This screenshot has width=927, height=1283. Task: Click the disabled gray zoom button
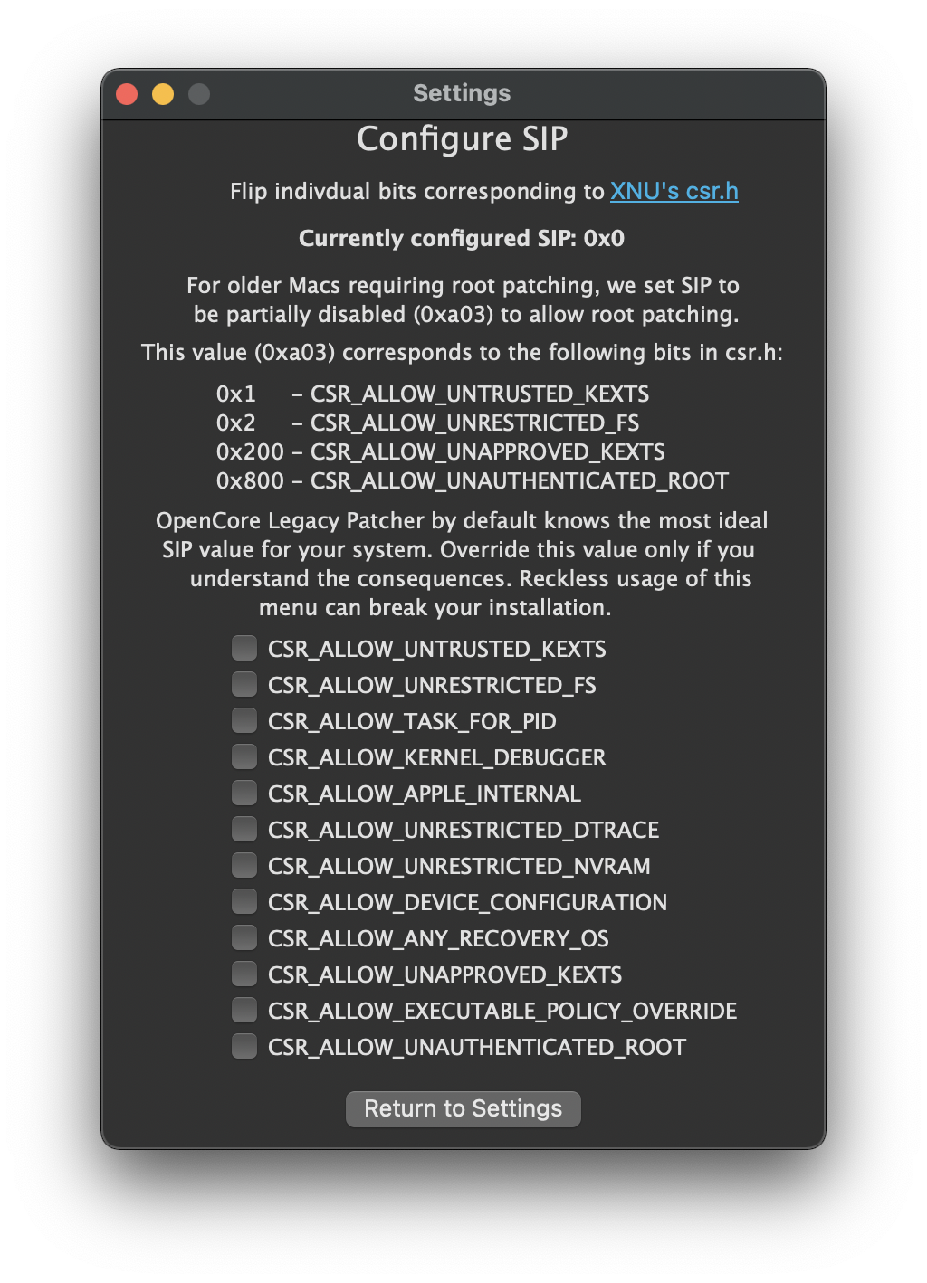199,94
